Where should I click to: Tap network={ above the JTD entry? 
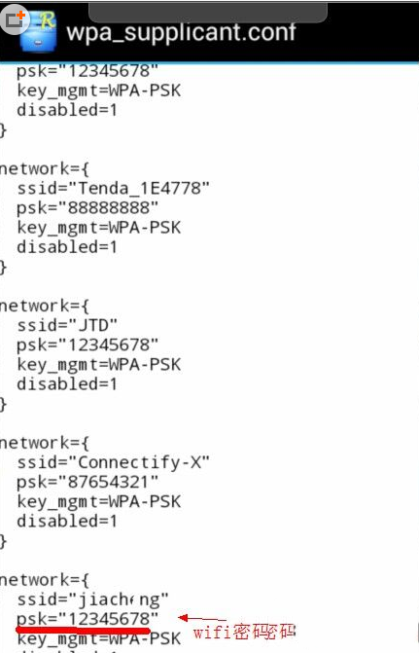(44, 306)
